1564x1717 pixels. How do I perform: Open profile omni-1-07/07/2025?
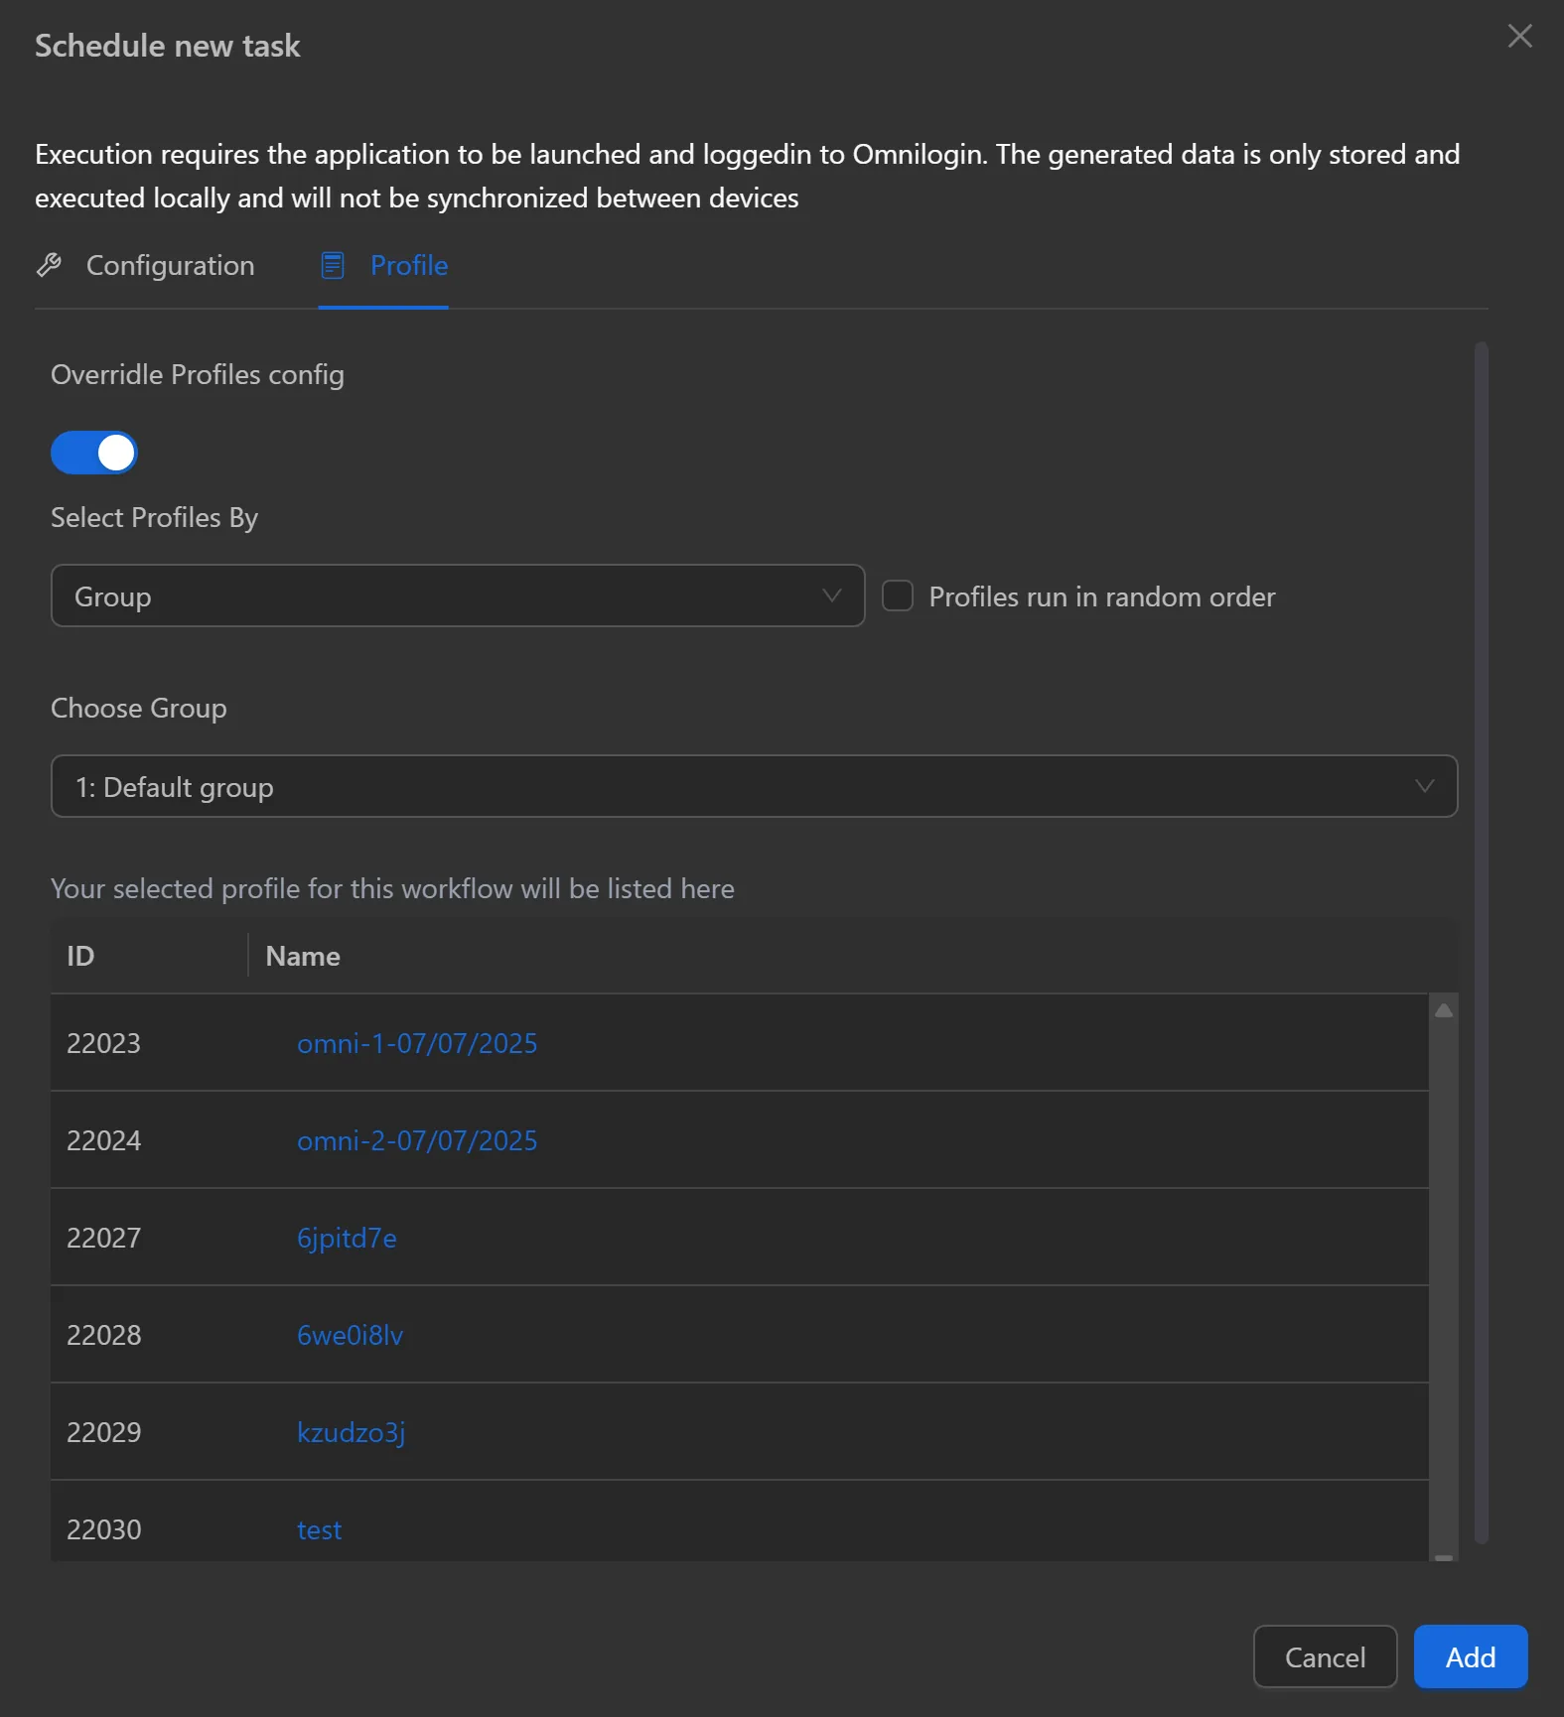pyautogui.click(x=417, y=1043)
